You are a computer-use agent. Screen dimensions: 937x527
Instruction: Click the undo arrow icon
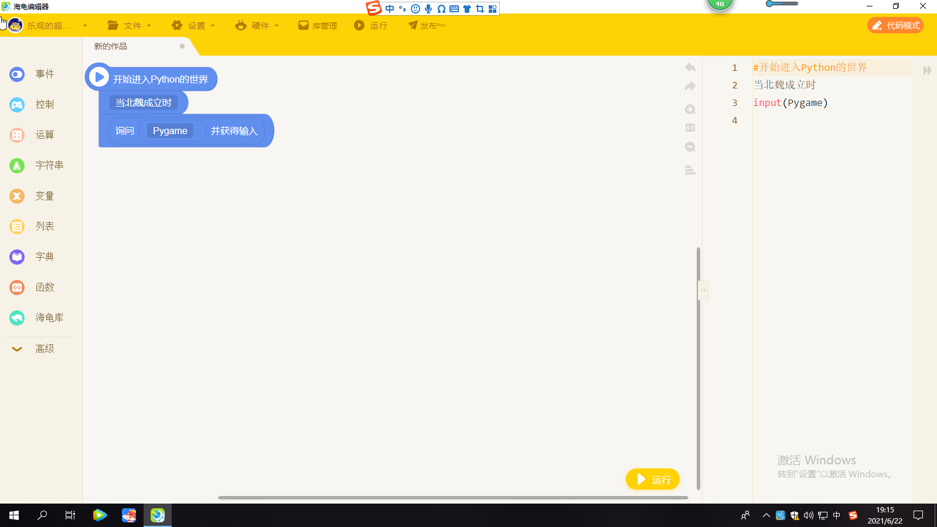coord(690,67)
